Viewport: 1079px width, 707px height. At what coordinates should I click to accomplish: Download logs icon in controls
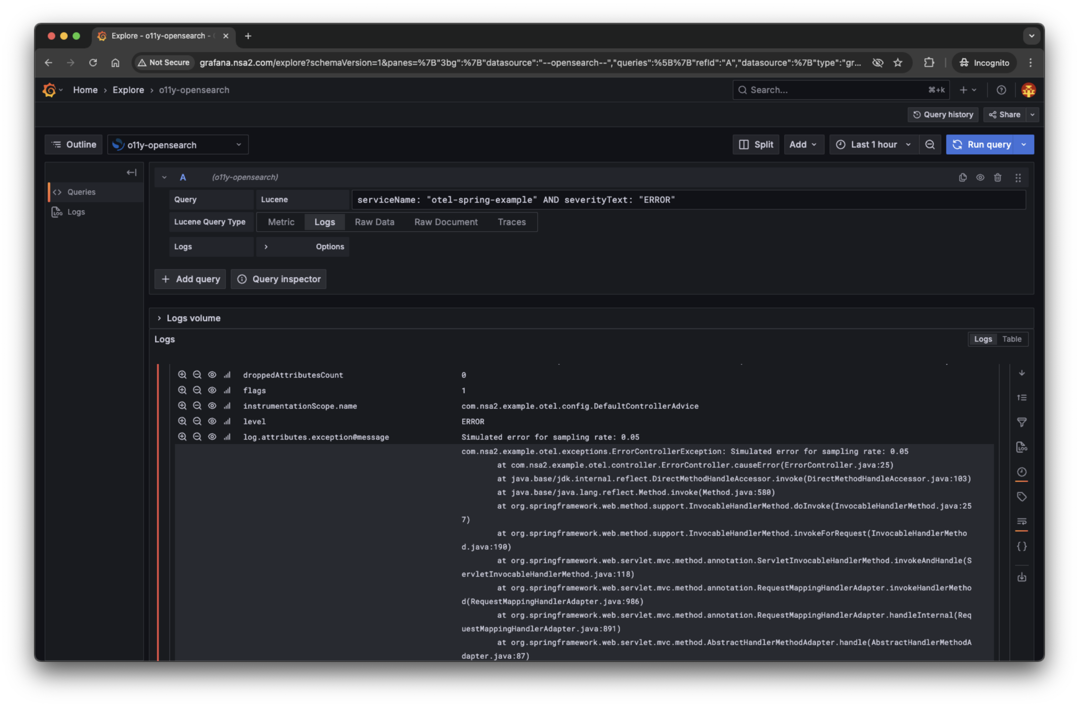tap(1021, 577)
